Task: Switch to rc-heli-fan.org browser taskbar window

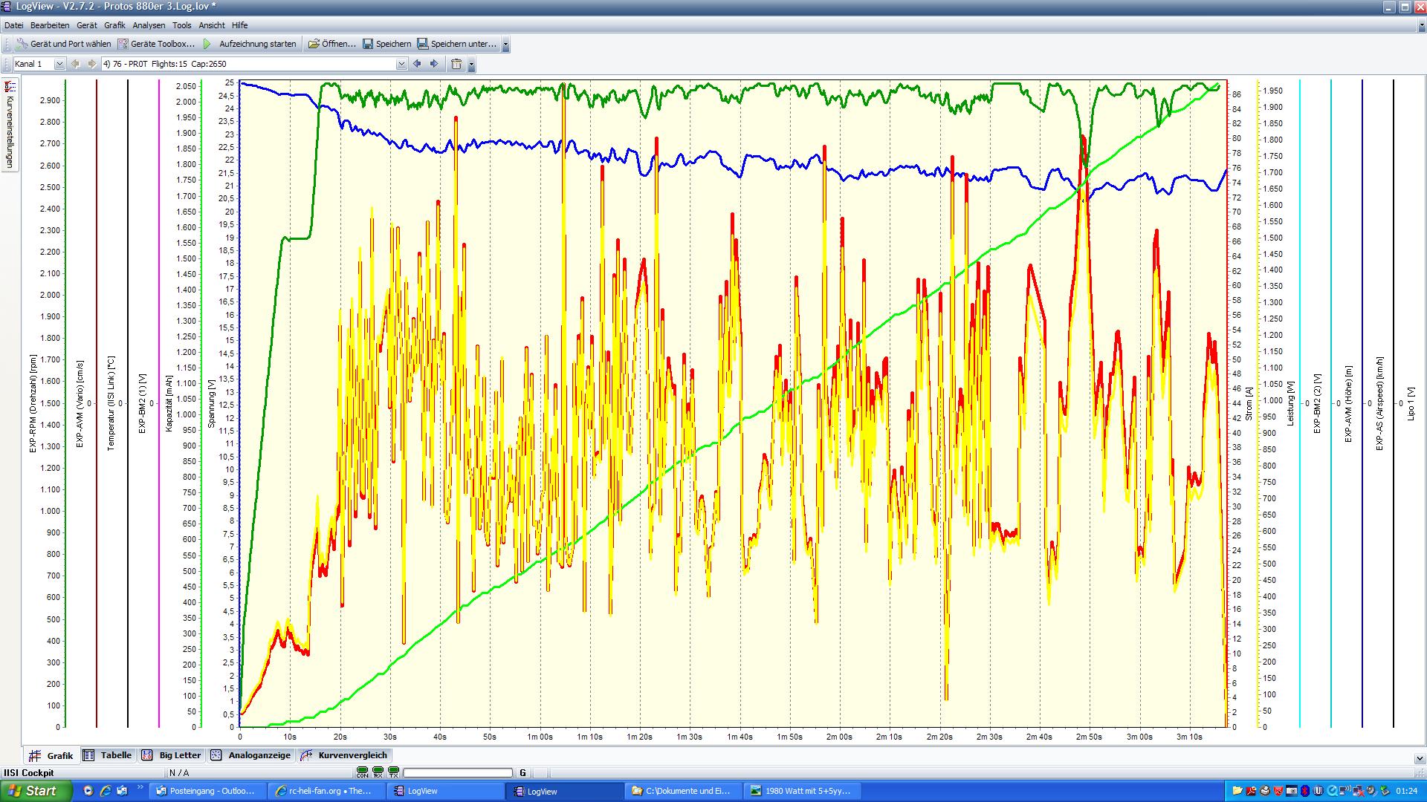Action: [x=326, y=791]
